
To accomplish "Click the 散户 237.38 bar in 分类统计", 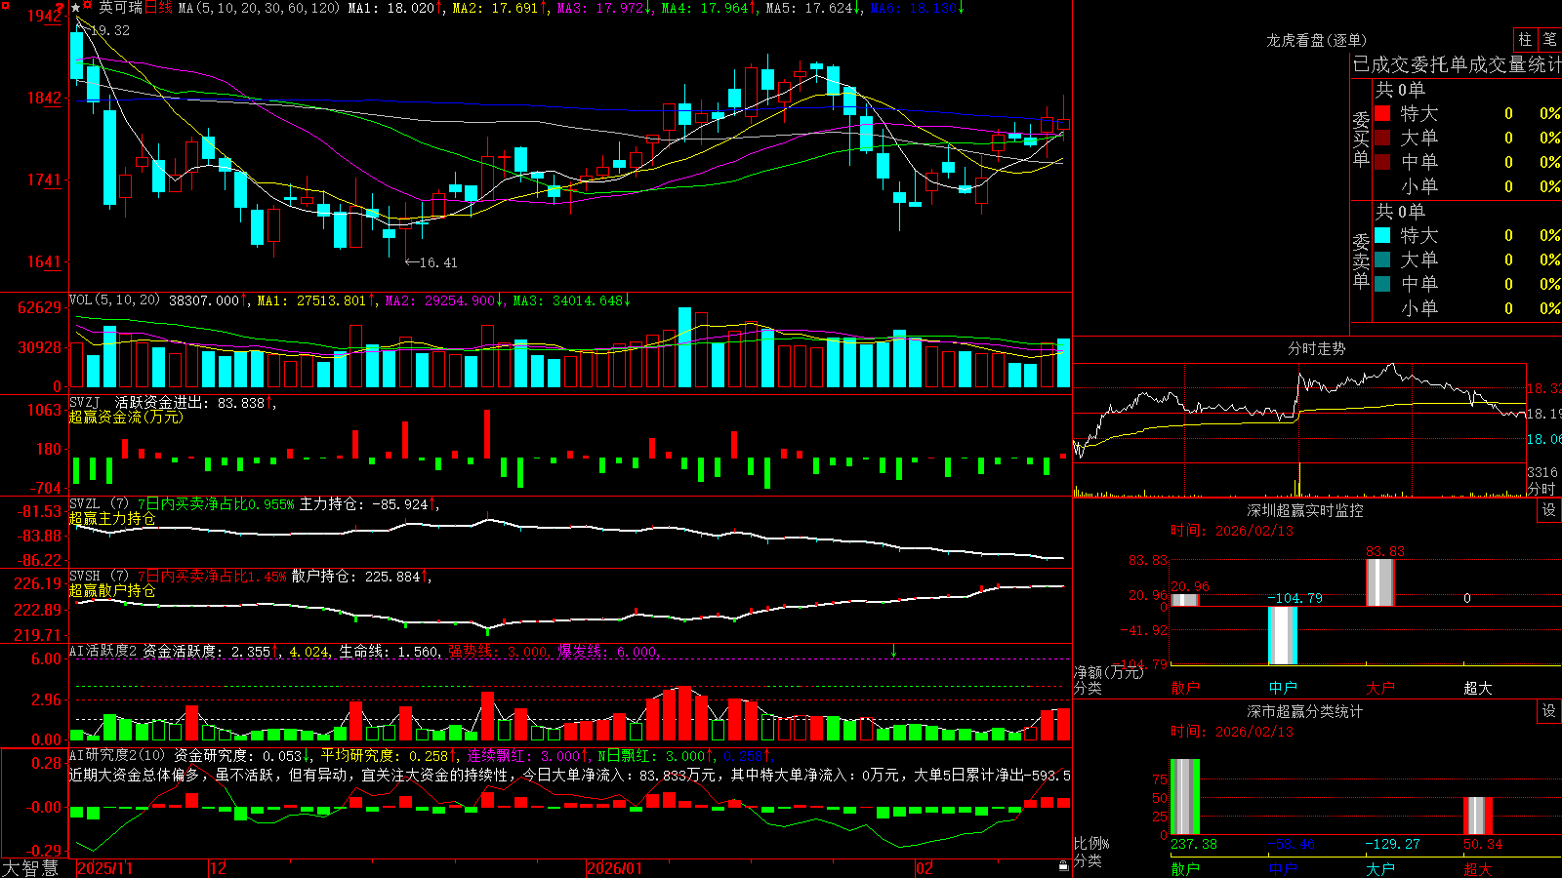I will (1185, 796).
